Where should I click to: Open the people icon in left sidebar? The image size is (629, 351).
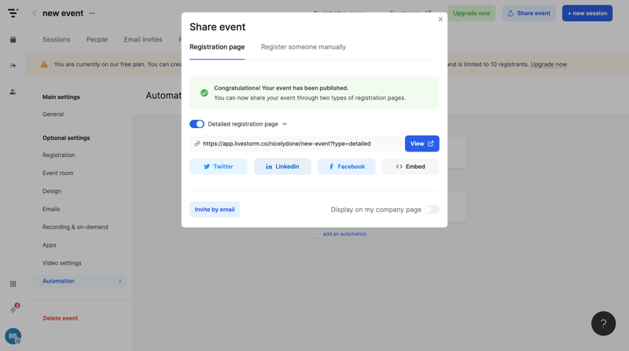click(x=13, y=92)
